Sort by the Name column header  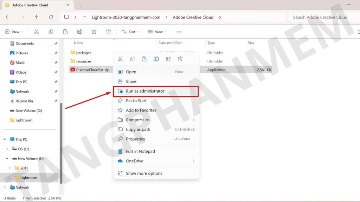78,43
